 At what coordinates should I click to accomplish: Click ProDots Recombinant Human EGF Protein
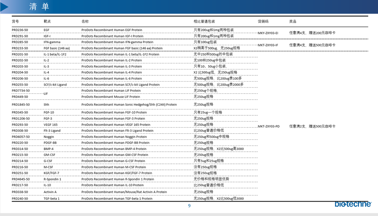point(112,30)
